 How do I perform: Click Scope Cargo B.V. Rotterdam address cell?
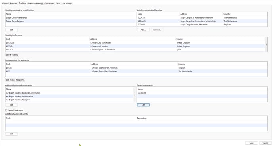pyautogui.click(x=197, y=18)
